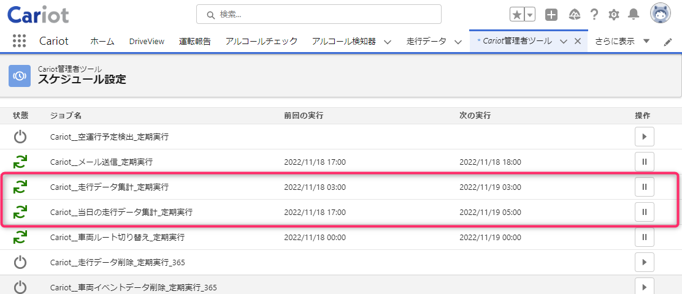Pause the Cariot__当日の走行データ集計_定期実行 job
This screenshot has height=294, width=682.
point(644,212)
